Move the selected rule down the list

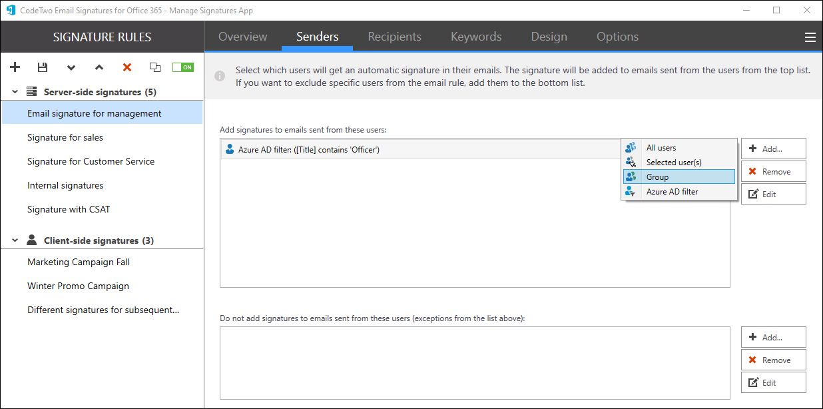click(71, 67)
